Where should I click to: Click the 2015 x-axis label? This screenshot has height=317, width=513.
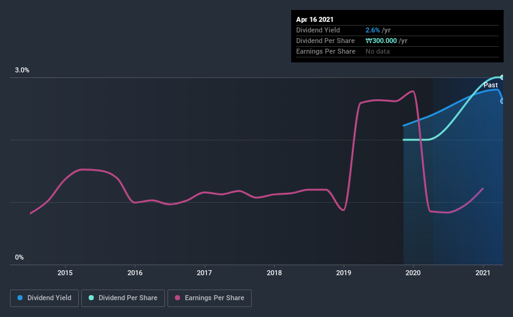(65, 273)
